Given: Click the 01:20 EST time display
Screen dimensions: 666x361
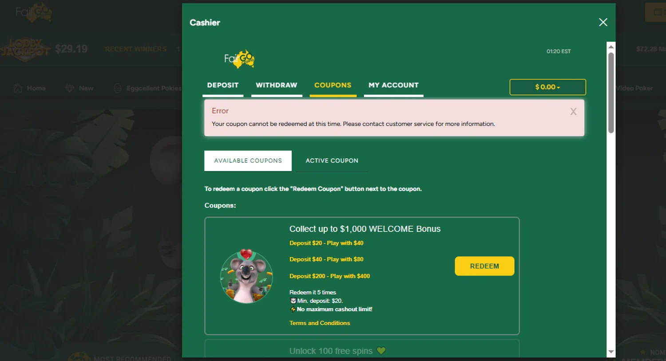Looking at the screenshot, I should point(559,51).
